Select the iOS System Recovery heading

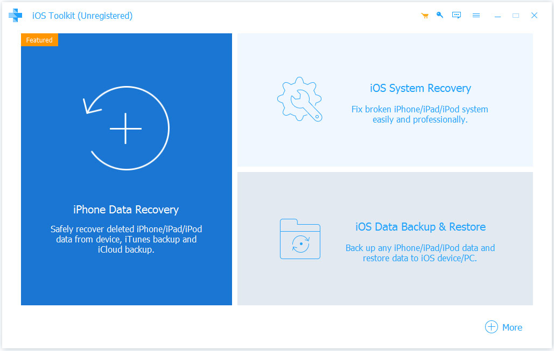point(420,88)
